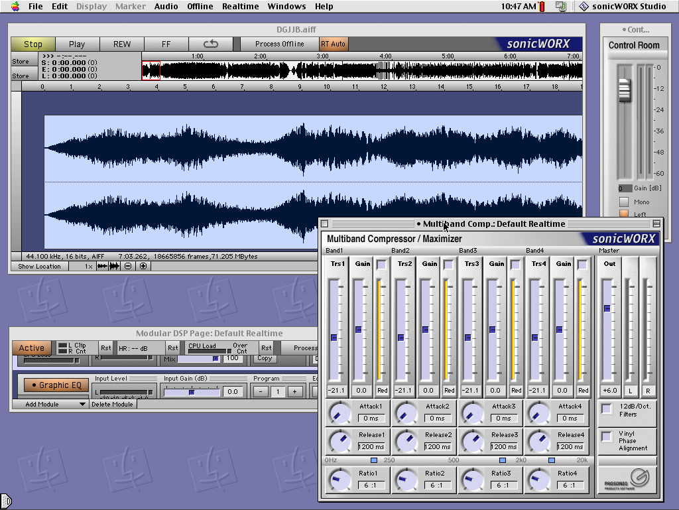Click the Ratio2 6:1 value field

[x=437, y=485]
